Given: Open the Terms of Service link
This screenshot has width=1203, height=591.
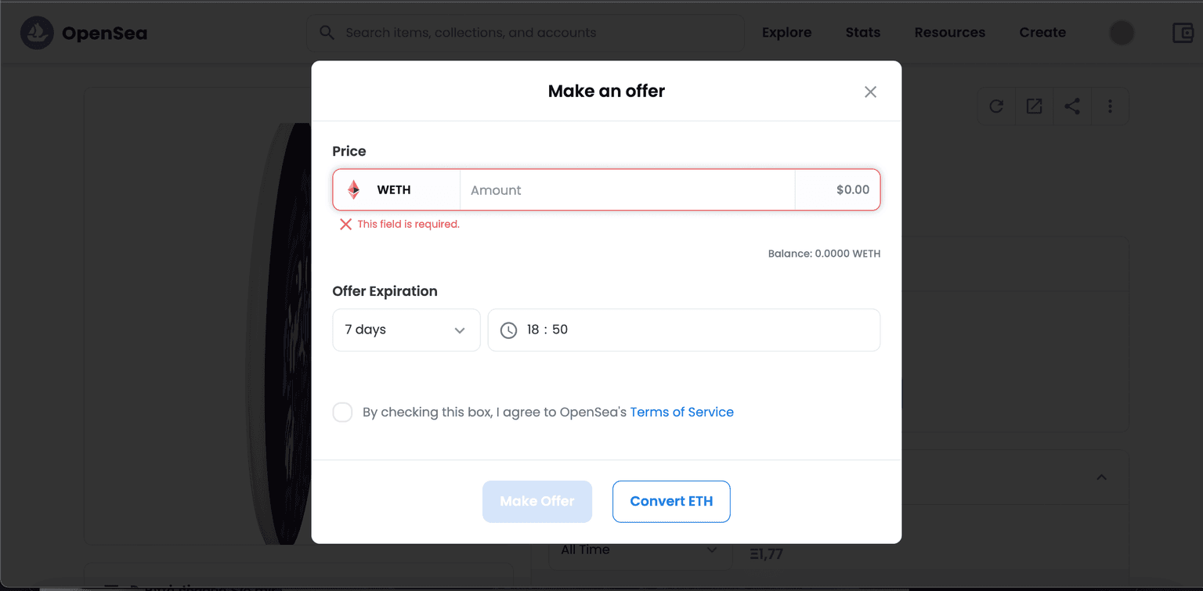Looking at the screenshot, I should point(681,413).
